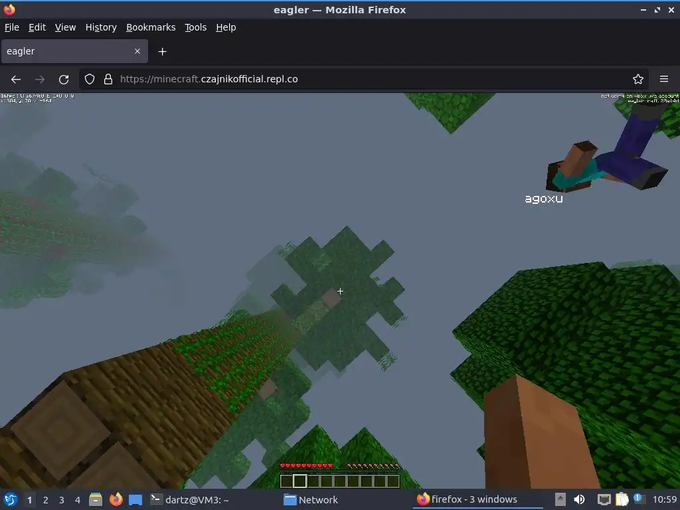Open the Tools menu
This screenshot has height=510, width=680.
(x=196, y=27)
